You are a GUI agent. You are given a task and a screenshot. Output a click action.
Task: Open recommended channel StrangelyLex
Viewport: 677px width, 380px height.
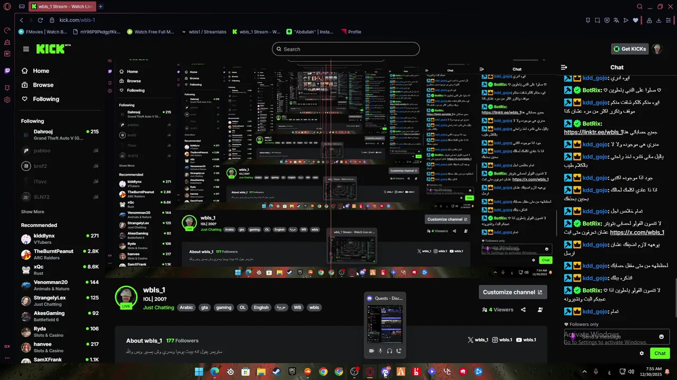(60, 300)
